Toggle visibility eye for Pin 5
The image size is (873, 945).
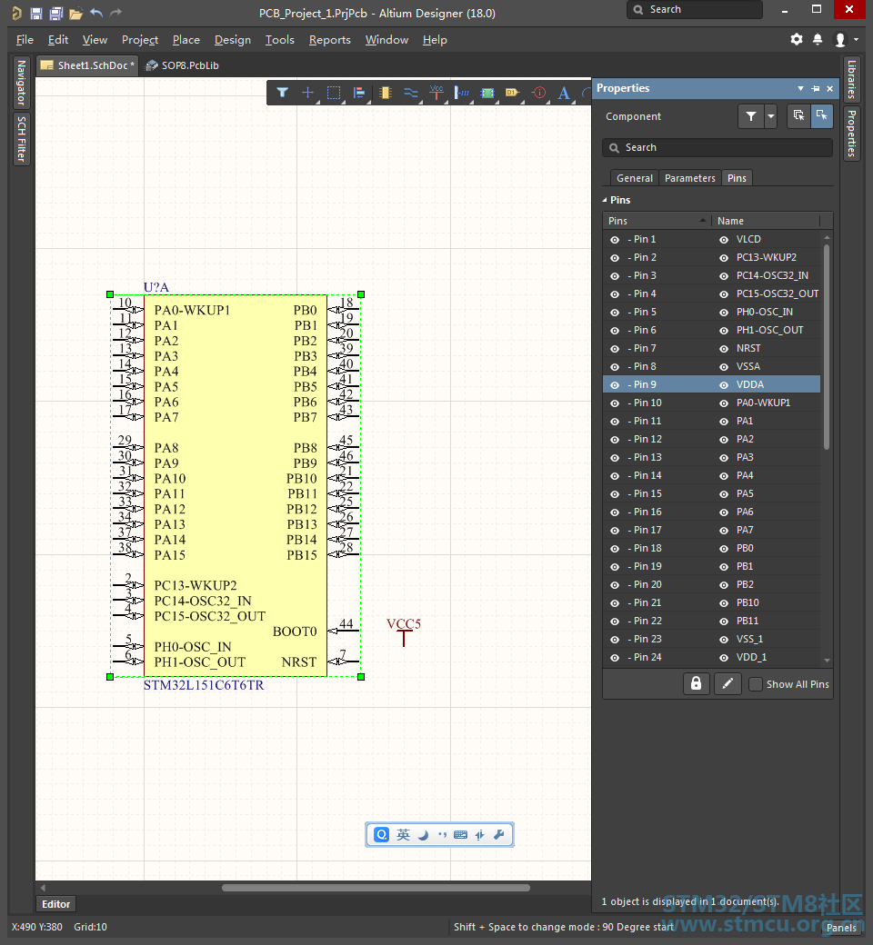click(x=615, y=313)
